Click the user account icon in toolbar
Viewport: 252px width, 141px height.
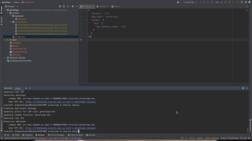178,2
